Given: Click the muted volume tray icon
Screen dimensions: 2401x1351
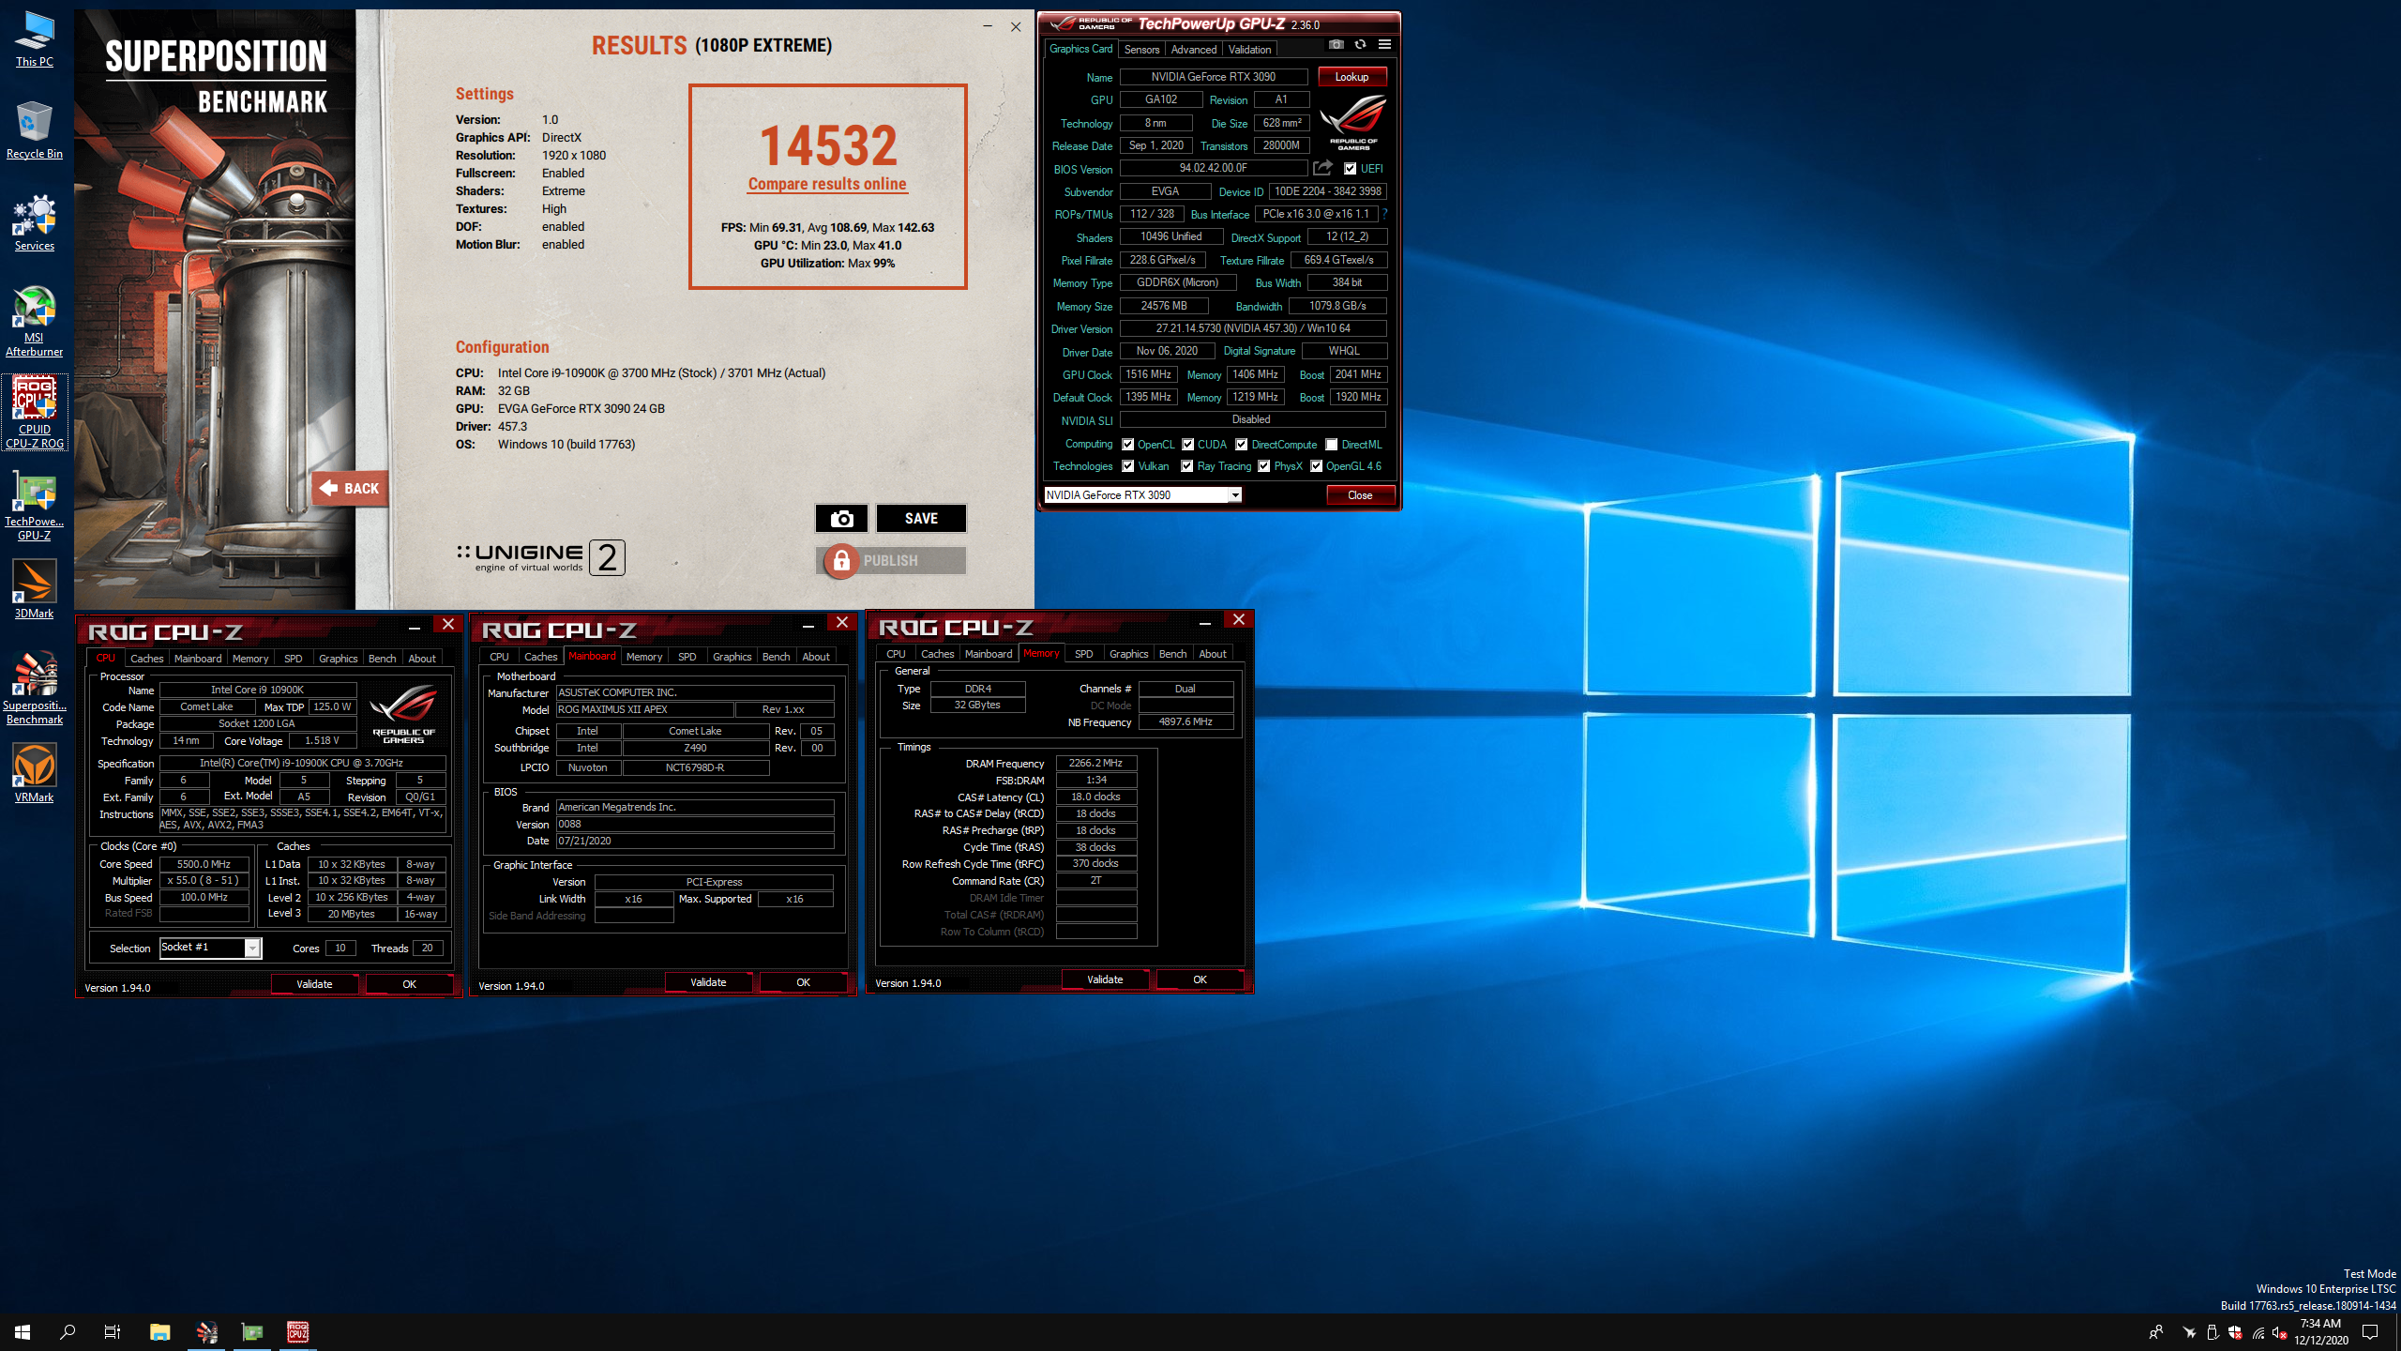Looking at the screenshot, I should click(x=2280, y=1332).
